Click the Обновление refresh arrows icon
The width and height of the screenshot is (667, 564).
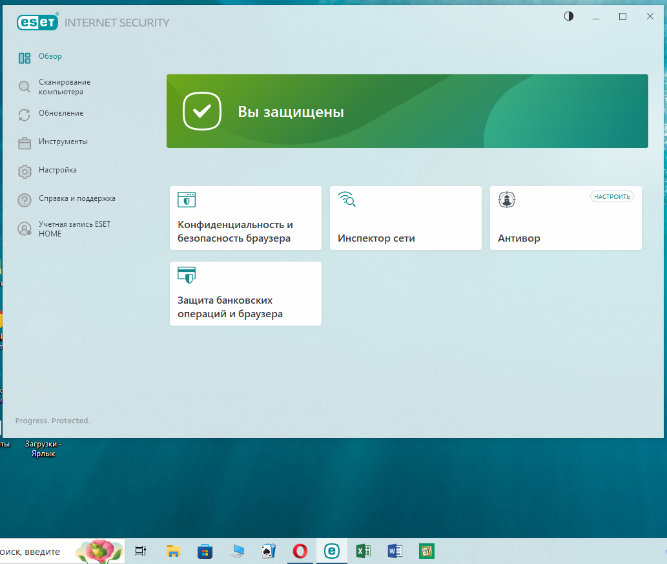[25, 115]
